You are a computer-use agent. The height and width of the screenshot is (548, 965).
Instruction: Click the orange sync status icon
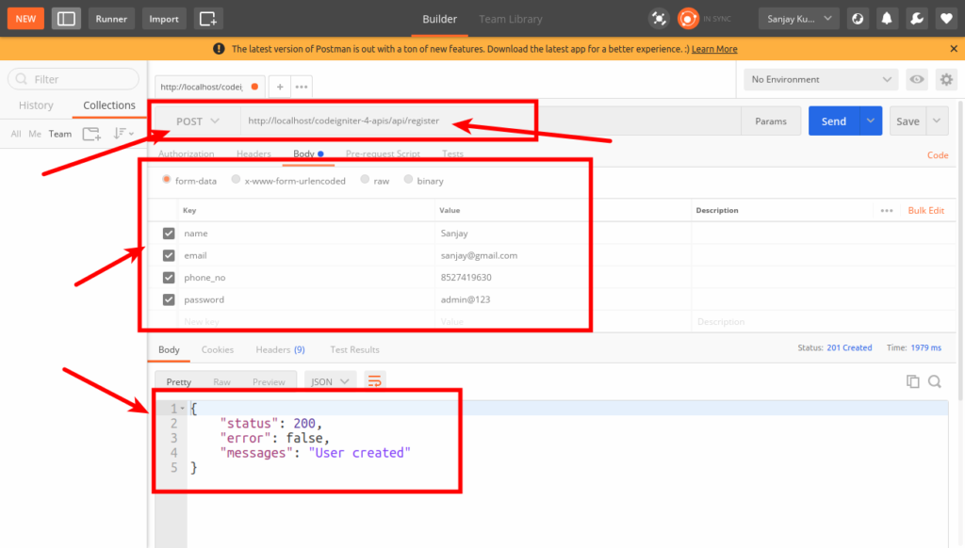(688, 19)
